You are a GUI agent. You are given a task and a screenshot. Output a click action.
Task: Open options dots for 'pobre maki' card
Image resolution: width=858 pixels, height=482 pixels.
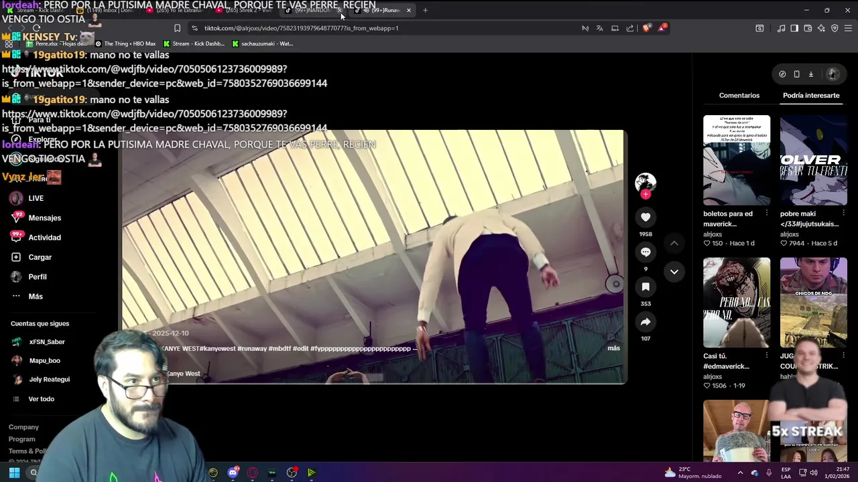843,214
